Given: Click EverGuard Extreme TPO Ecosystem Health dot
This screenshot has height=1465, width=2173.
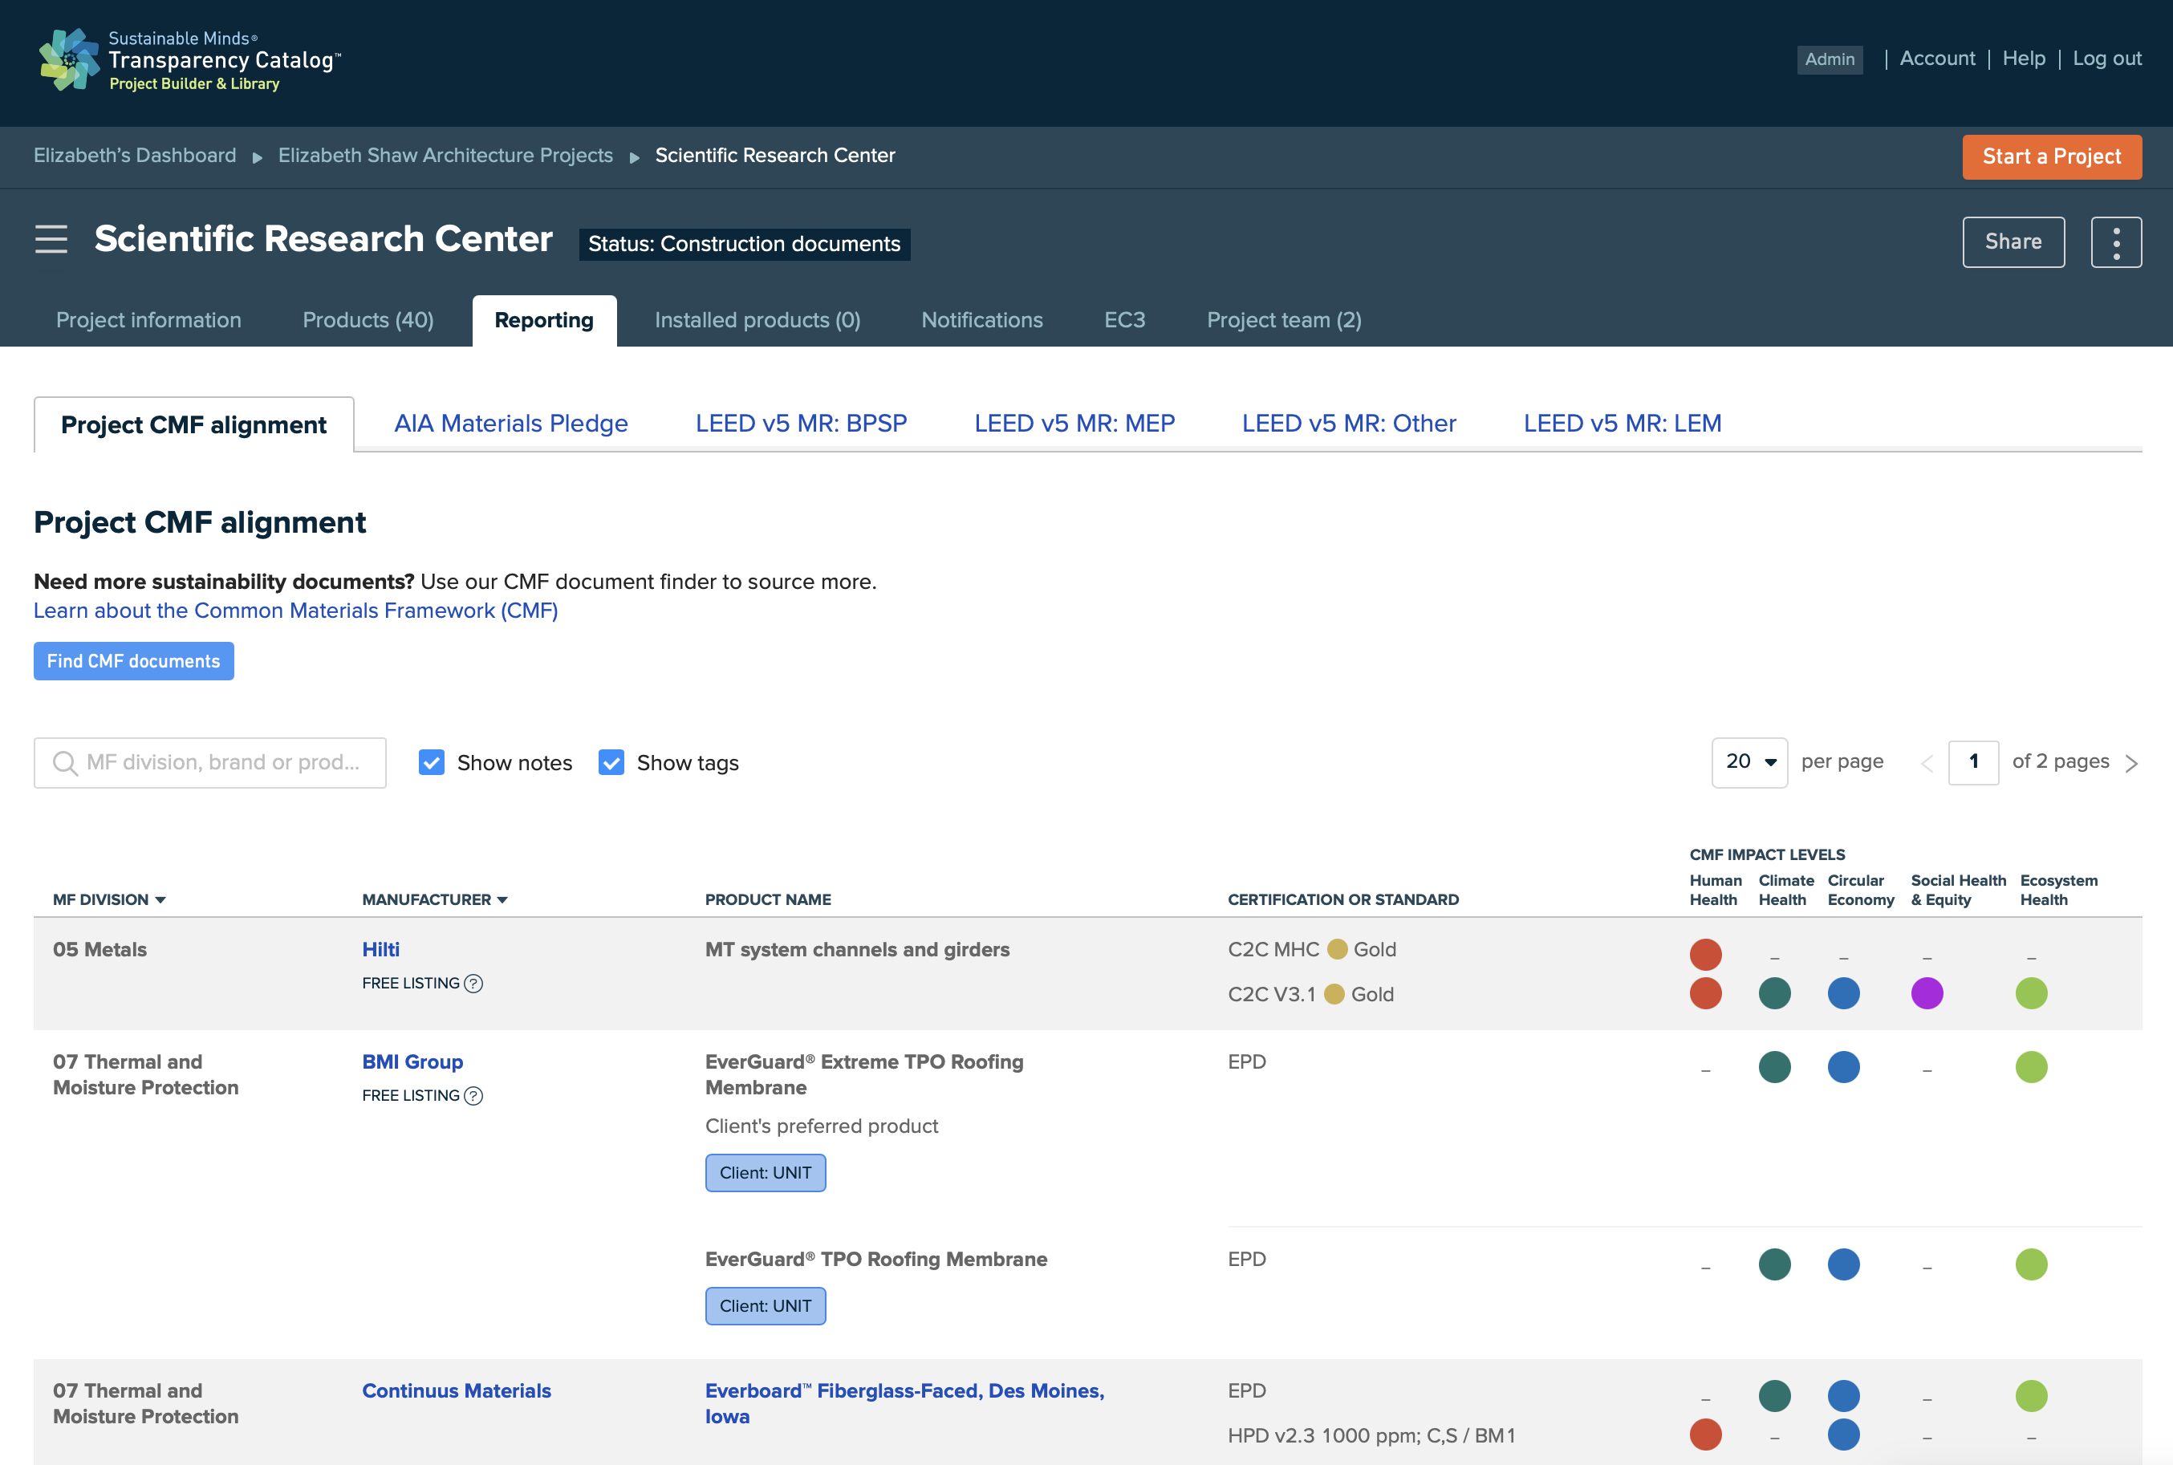Looking at the screenshot, I should pos(2031,1067).
